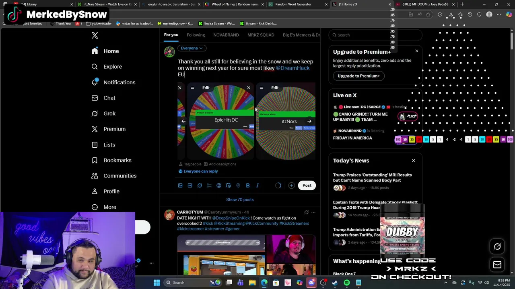The height and width of the screenshot is (289, 515).
Task: Show hidden system tray icons
Action: click(445, 283)
